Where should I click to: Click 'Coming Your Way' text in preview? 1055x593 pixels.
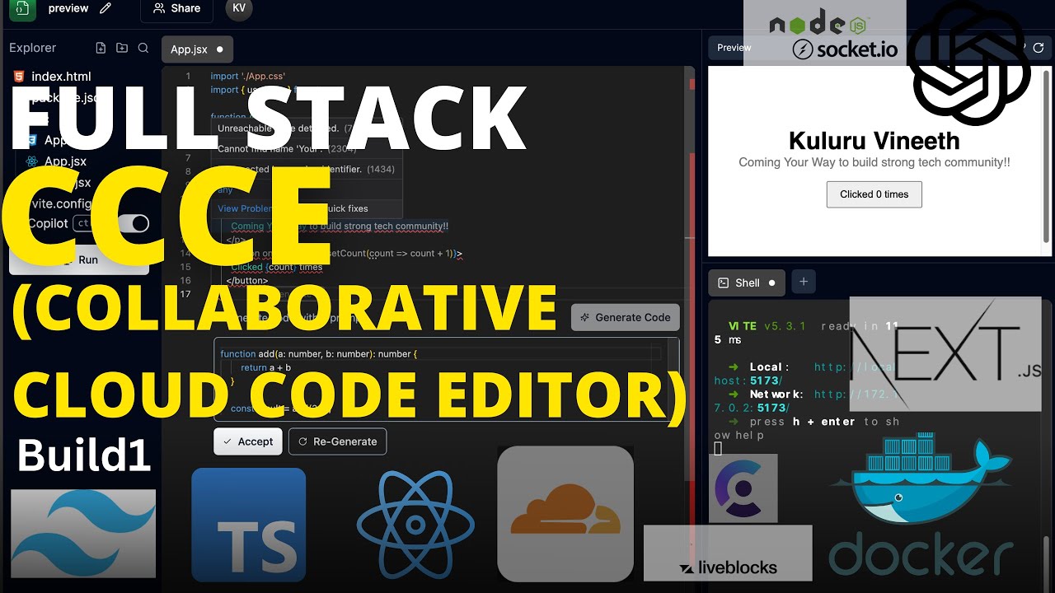[x=874, y=162]
